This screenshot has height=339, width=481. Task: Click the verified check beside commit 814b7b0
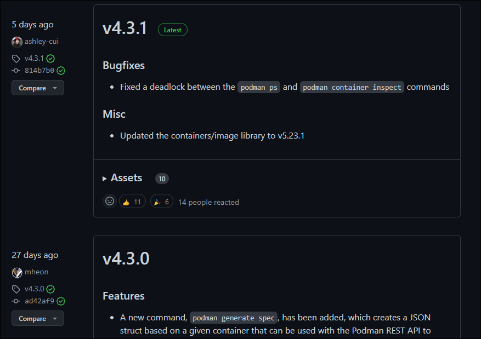tap(61, 70)
